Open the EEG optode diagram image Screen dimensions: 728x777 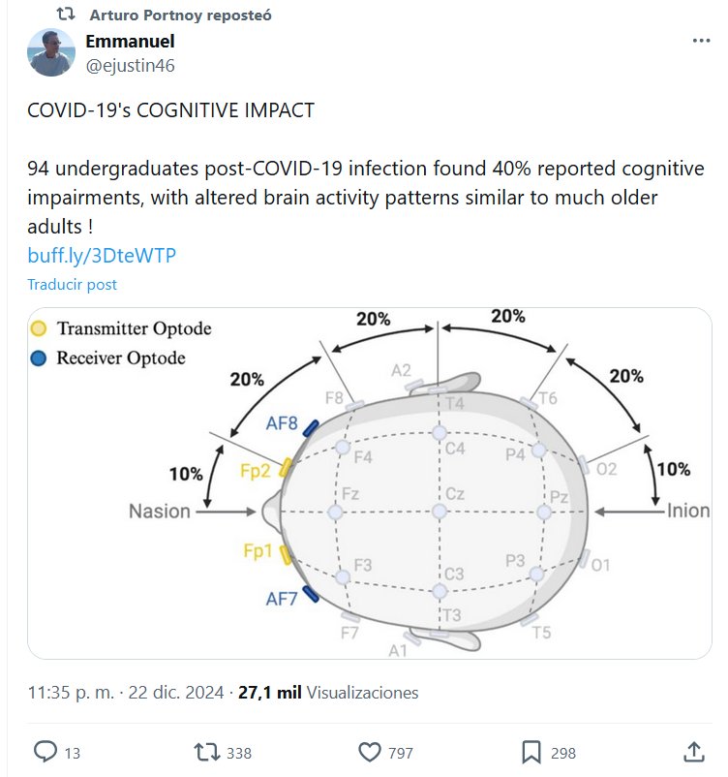tap(370, 483)
